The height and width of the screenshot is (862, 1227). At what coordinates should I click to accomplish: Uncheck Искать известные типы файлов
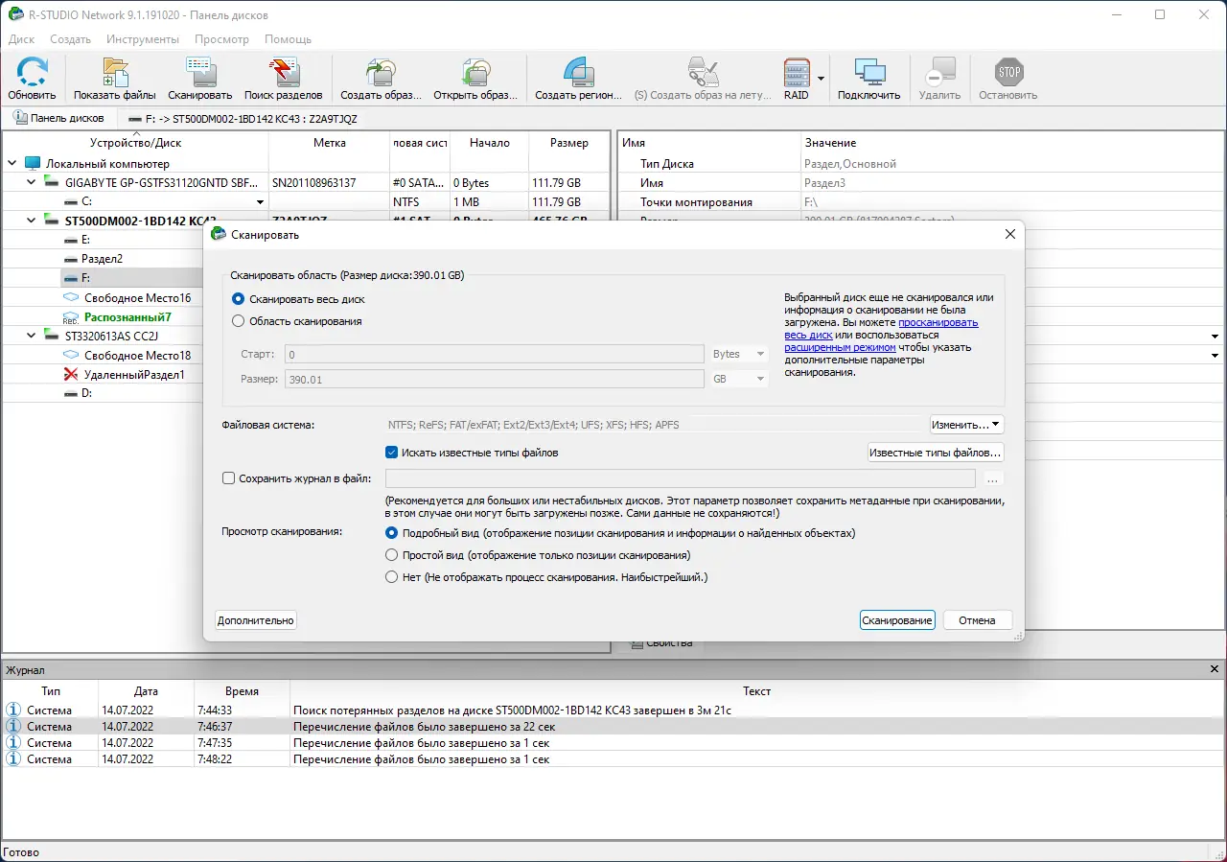click(x=391, y=453)
